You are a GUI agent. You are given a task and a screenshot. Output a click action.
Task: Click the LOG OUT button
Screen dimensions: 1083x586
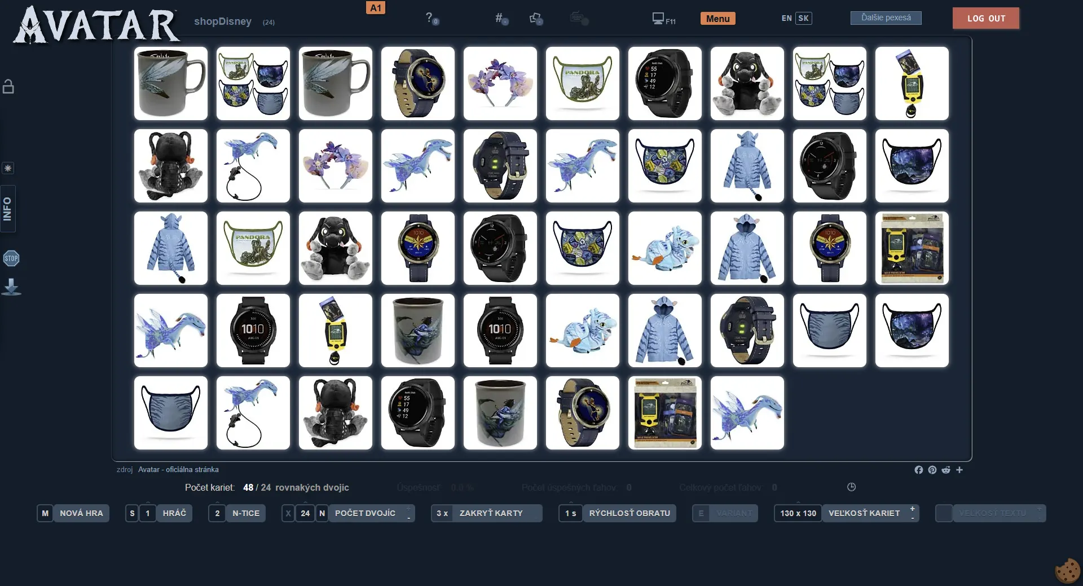(x=985, y=18)
